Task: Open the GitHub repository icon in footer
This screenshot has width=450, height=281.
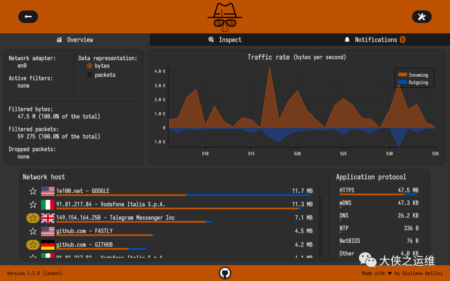Action: click(225, 273)
